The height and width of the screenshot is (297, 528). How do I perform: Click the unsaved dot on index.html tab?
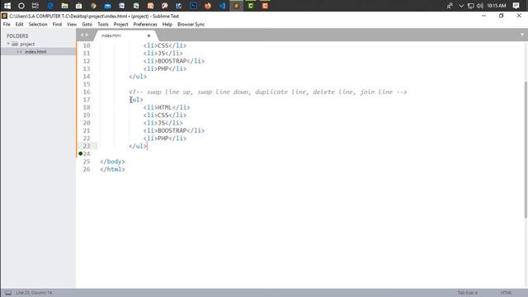(x=148, y=35)
